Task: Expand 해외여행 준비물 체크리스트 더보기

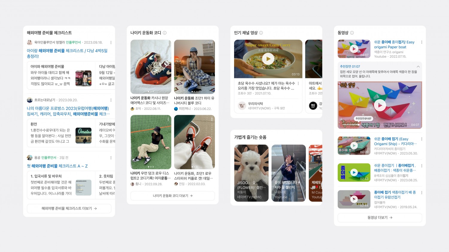Action: click(69, 208)
